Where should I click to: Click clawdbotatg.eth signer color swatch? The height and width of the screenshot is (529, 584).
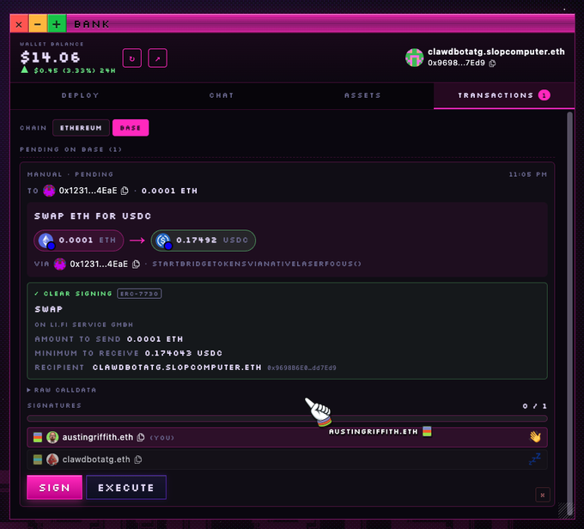click(x=38, y=459)
